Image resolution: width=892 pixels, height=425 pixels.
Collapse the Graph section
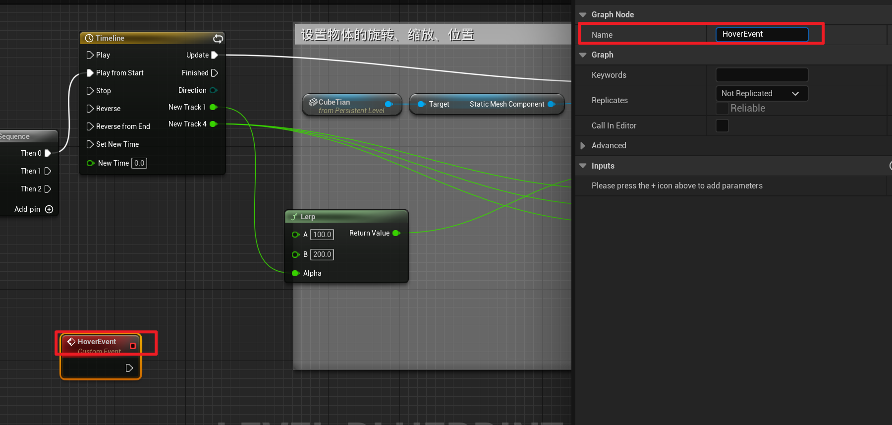click(583, 55)
